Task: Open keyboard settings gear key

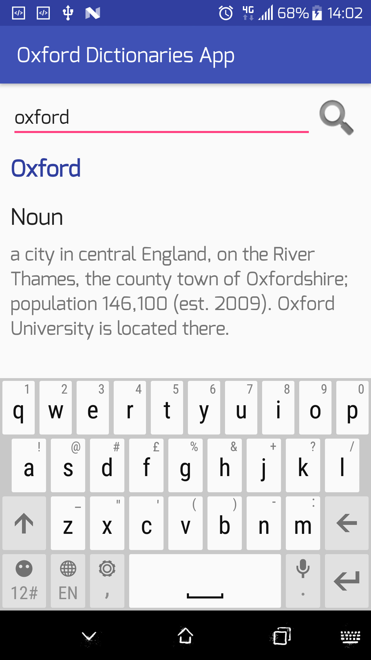Action: [107, 581]
